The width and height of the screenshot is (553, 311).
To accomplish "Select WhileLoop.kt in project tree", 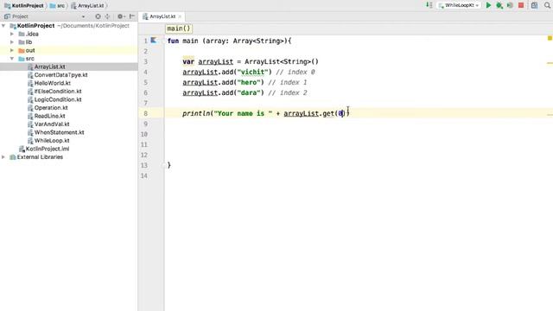I will click(52, 140).
